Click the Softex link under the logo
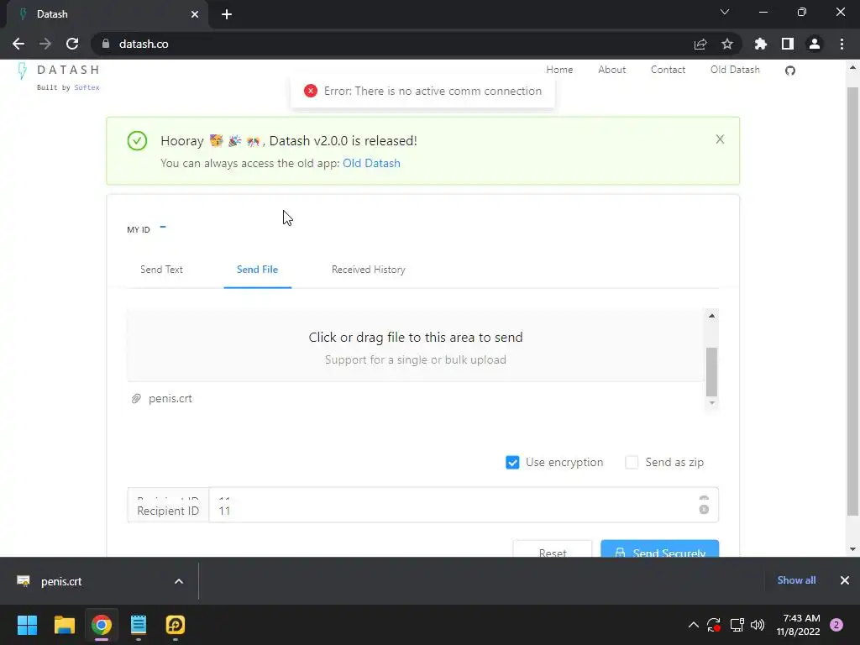Viewport: 860px width, 645px height. coord(87,87)
